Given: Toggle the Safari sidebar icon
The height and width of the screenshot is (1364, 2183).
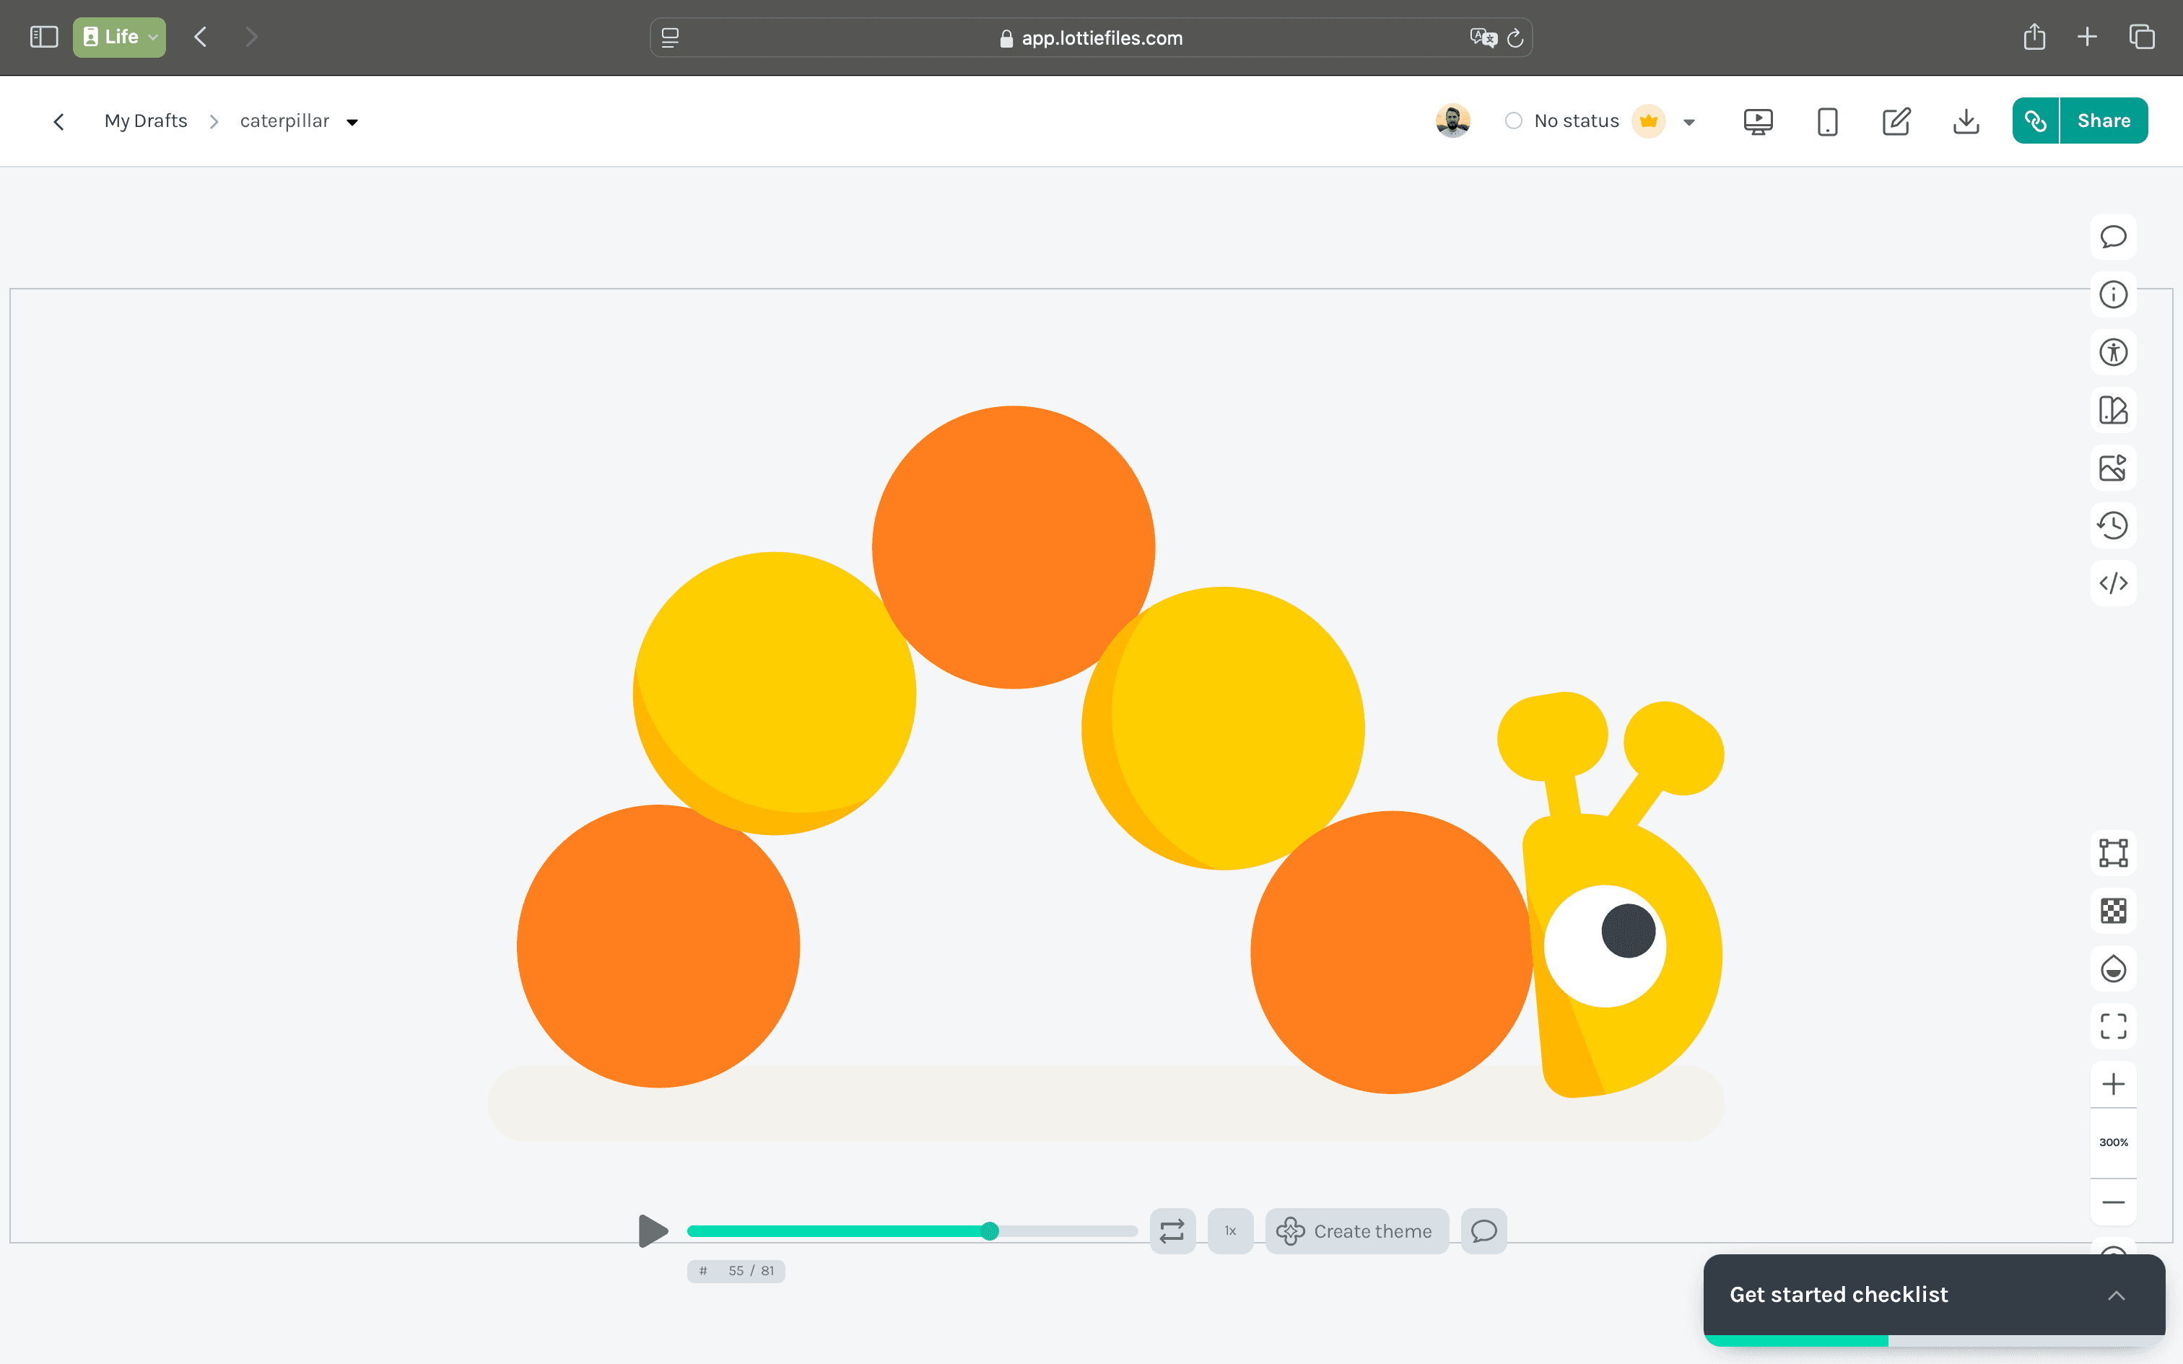Looking at the screenshot, I should [x=43, y=37].
